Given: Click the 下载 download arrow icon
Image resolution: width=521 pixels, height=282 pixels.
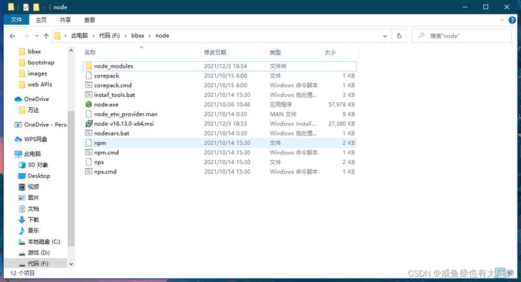Looking at the screenshot, I should pyautogui.click(x=22, y=219).
